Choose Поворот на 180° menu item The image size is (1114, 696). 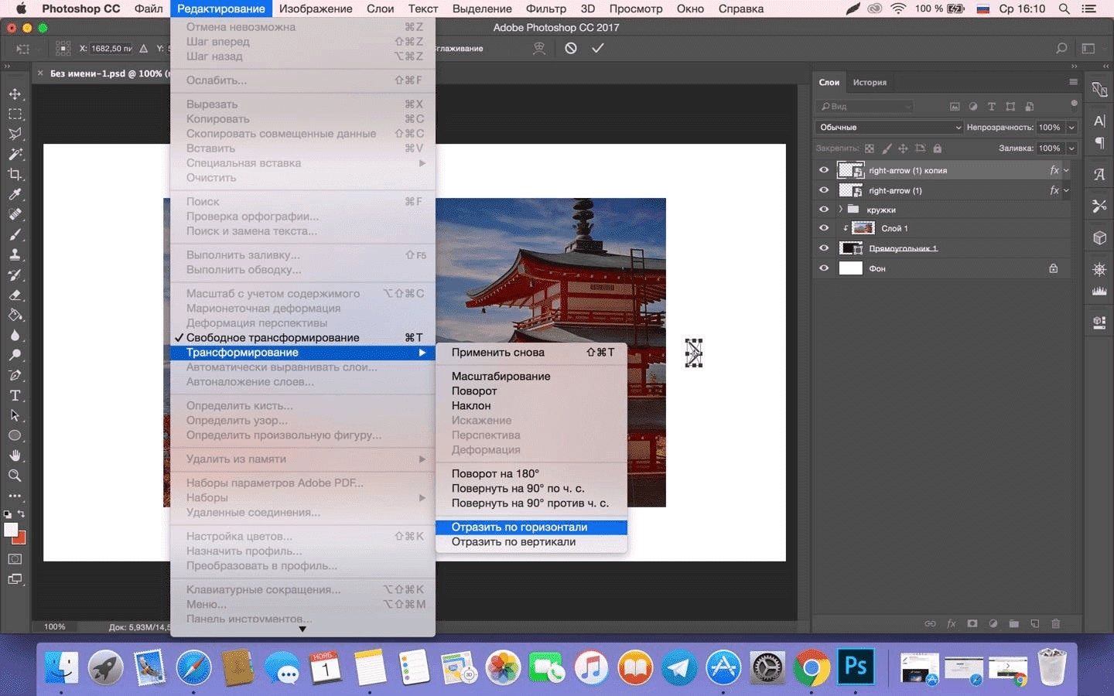tap(495, 473)
